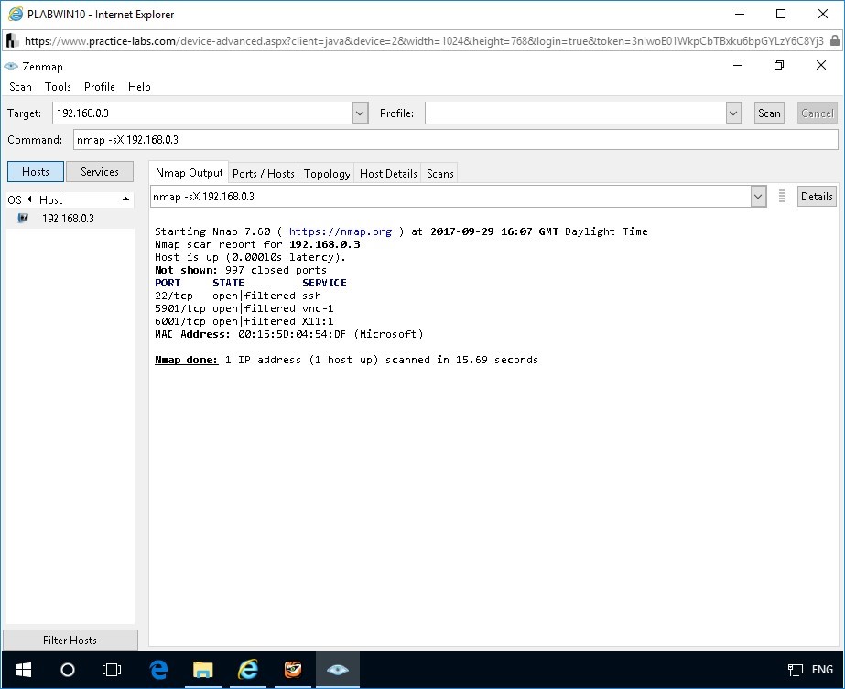Expand the scan output selector dropdown

click(758, 197)
